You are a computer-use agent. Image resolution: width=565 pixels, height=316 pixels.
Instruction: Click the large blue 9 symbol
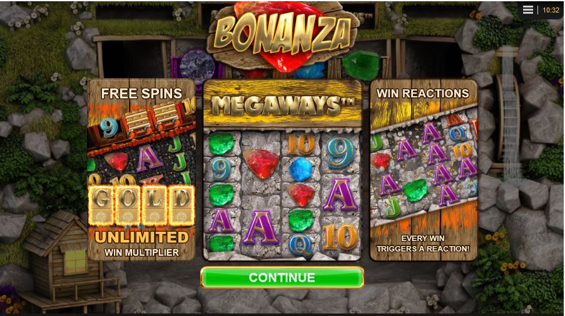click(340, 152)
